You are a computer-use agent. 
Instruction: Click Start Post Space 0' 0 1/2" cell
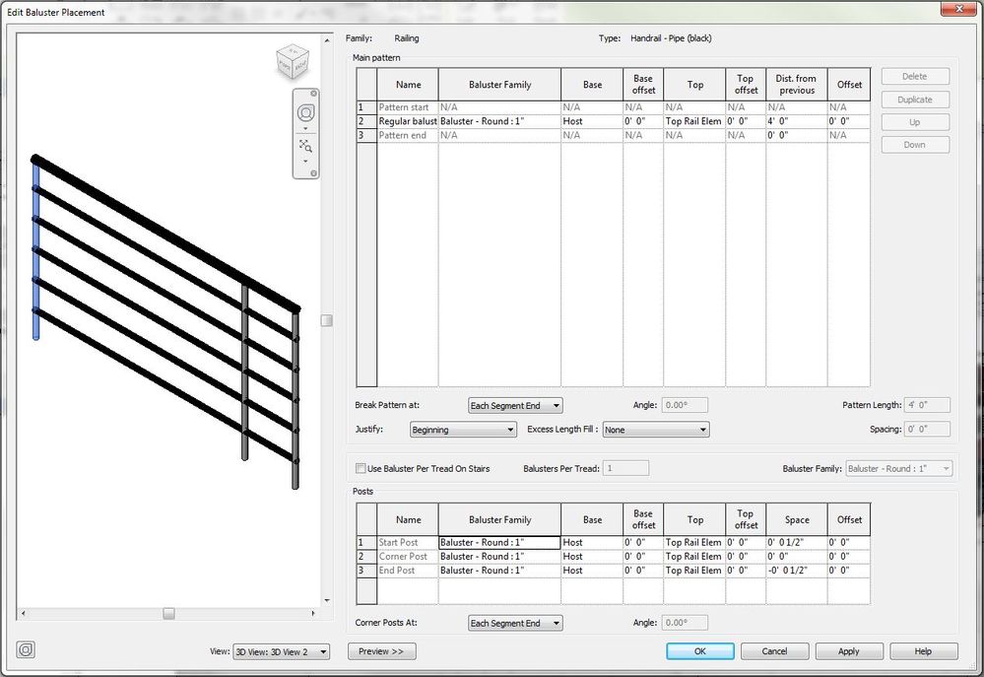tap(797, 543)
